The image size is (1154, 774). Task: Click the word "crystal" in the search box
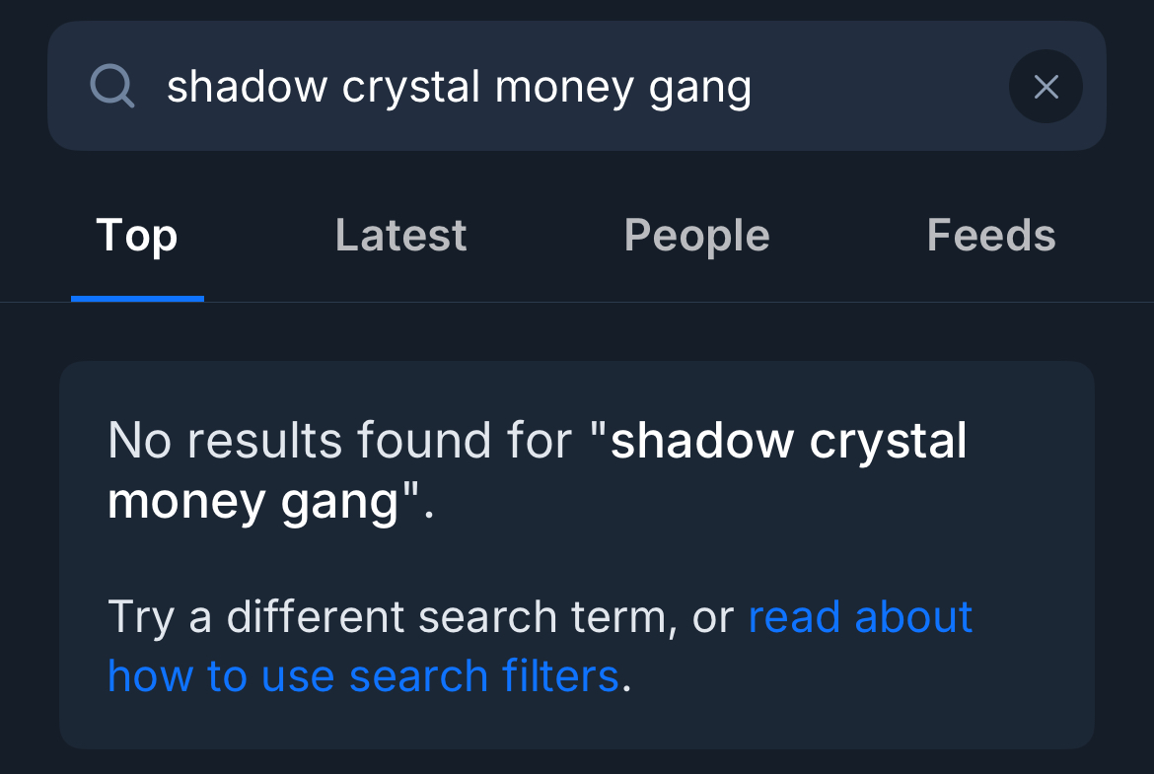pos(413,87)
